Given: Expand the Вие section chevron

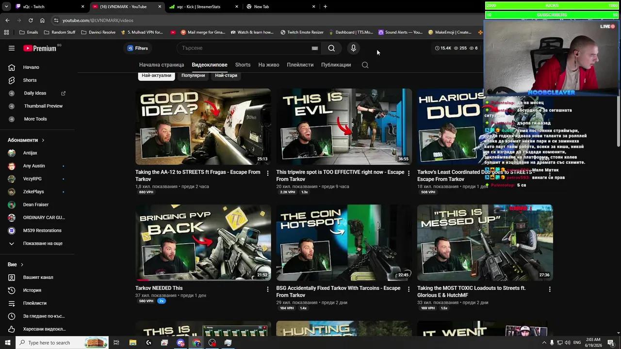Looking at the screenshot, I should click(x=22, y=265).
